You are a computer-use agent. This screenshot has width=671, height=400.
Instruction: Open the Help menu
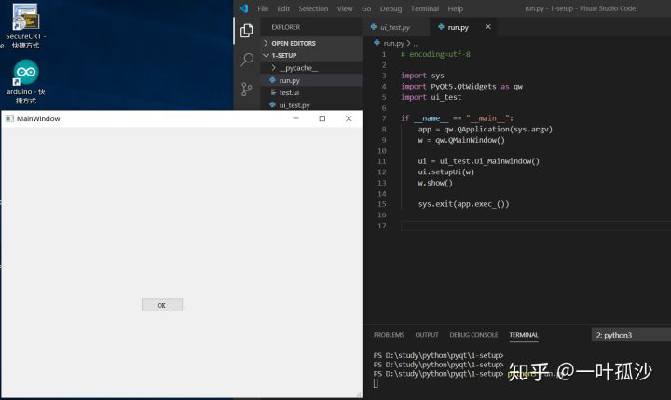coord(456,8)
